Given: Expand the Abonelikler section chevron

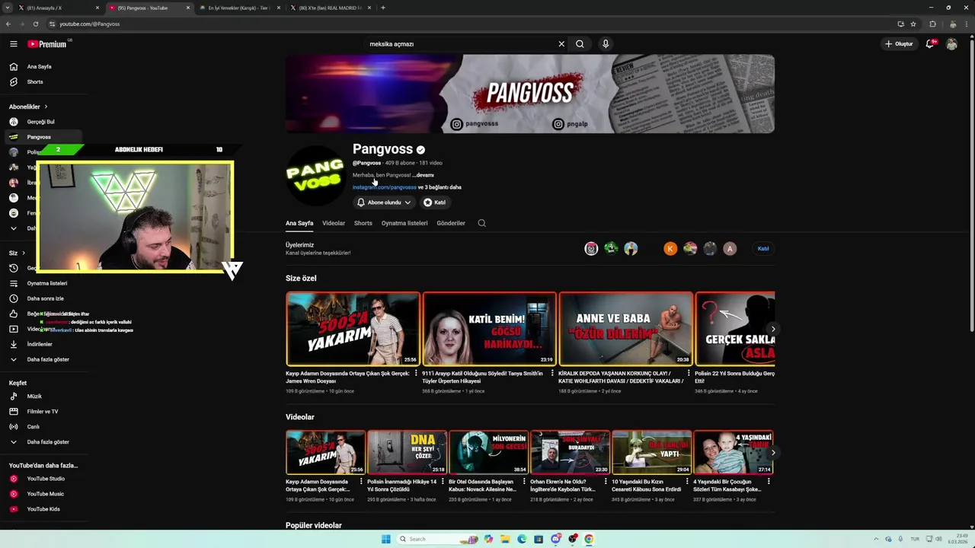Looking at the screenshot, I should point(46,107).
